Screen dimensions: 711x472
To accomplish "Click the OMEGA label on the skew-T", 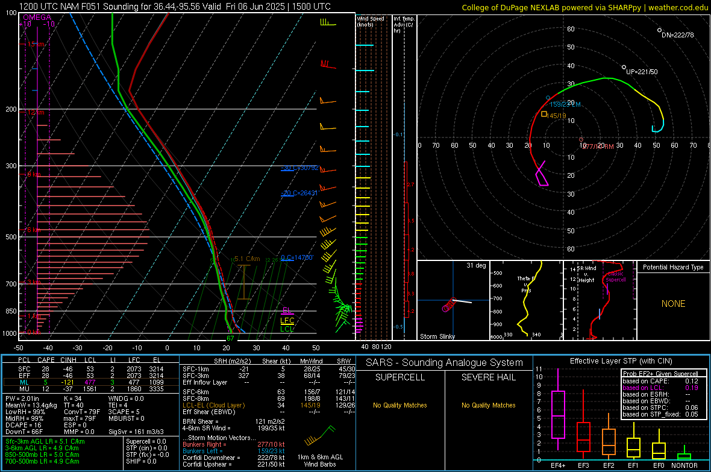I will 37,17.
